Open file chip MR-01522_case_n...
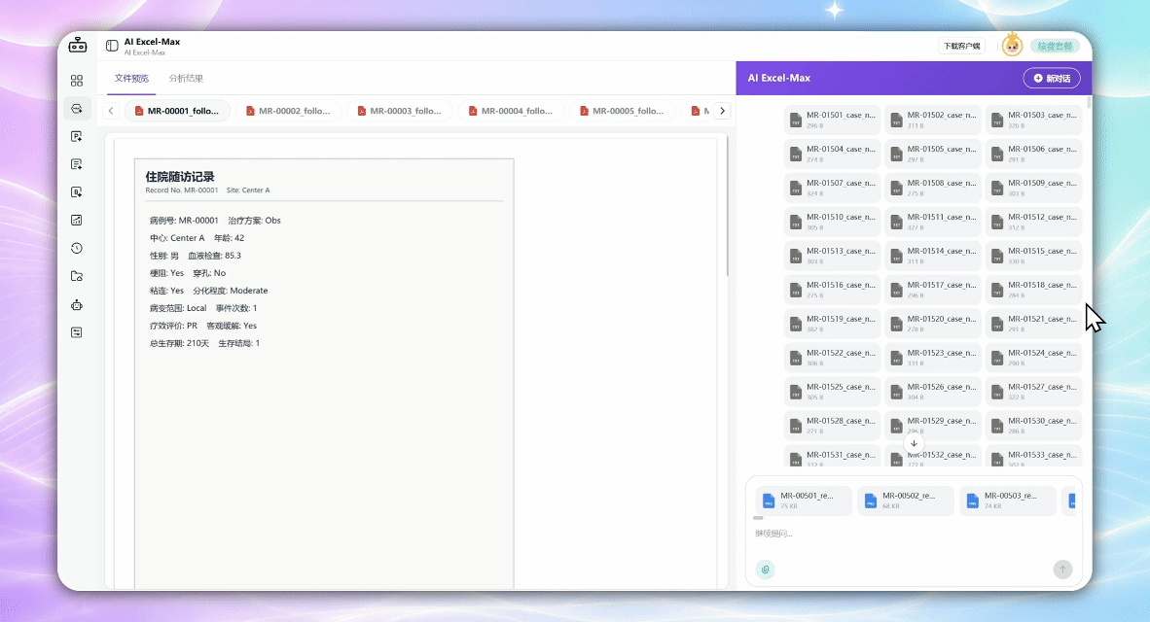 [832, 358]
